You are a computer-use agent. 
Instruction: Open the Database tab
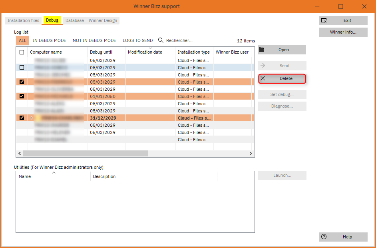(x=75, y=20)
